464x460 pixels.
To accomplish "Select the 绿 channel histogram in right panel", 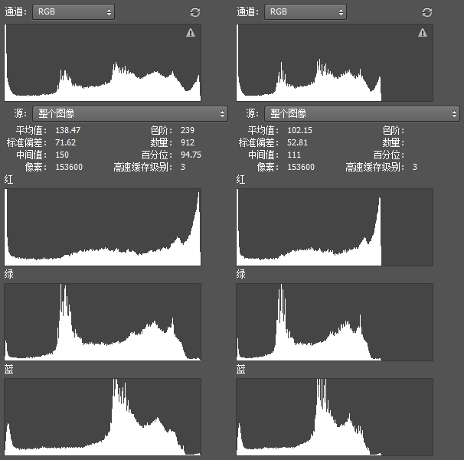I will pyautogui.click(x=335, y=322).
